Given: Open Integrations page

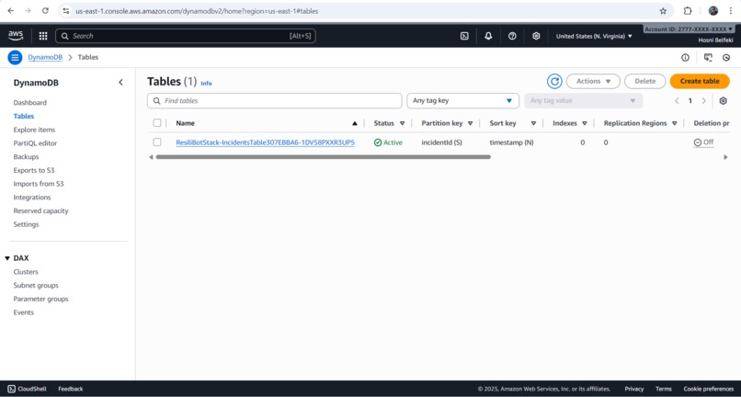Looking at the screenshot, I should click(x=31, y=198).
